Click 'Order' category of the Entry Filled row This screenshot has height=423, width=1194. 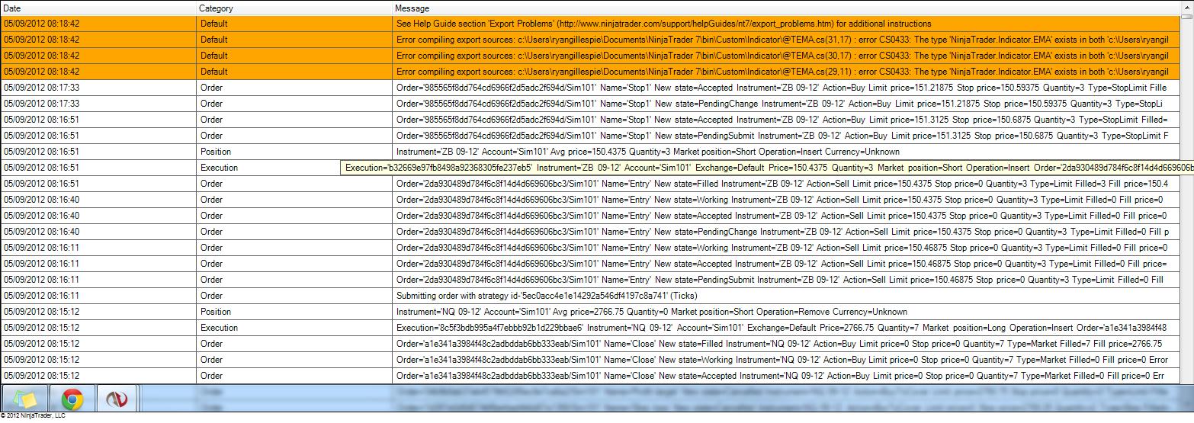(294, 184)
